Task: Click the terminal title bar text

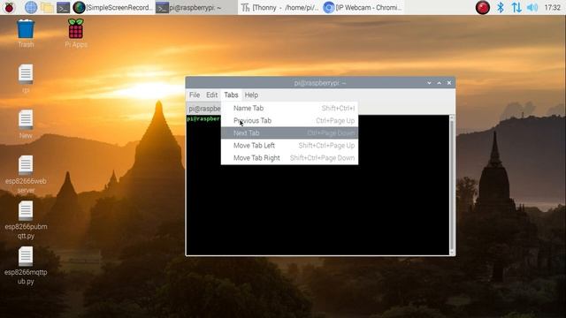Action: [x=320, y=83]
